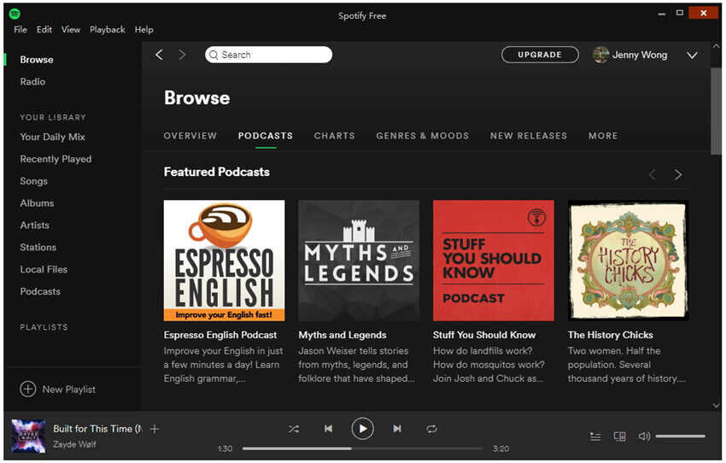
Task: Toggle repeat mode
Action: [431, 429]
